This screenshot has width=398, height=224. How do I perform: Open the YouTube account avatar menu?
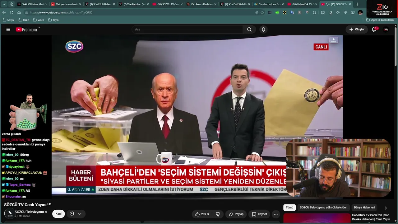click(x=386, y=29)
